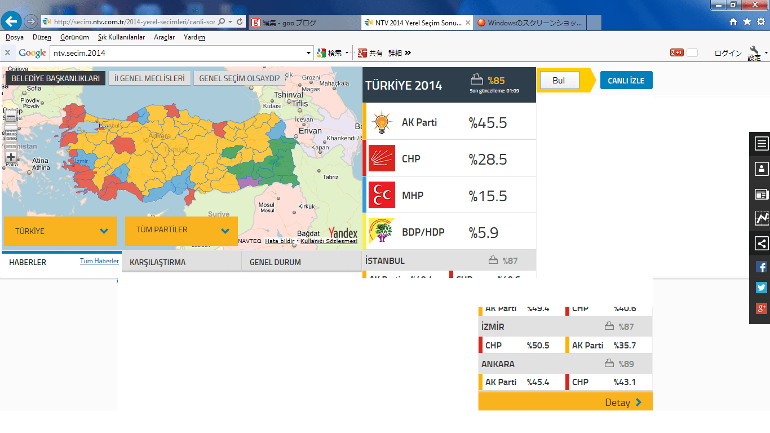Click the Bul button
This screenshot has width=770, height=433.
click(559, 81)
